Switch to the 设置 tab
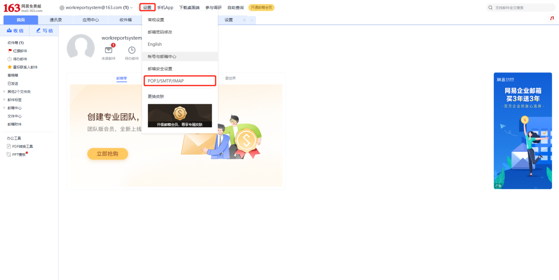 point(229,20)
